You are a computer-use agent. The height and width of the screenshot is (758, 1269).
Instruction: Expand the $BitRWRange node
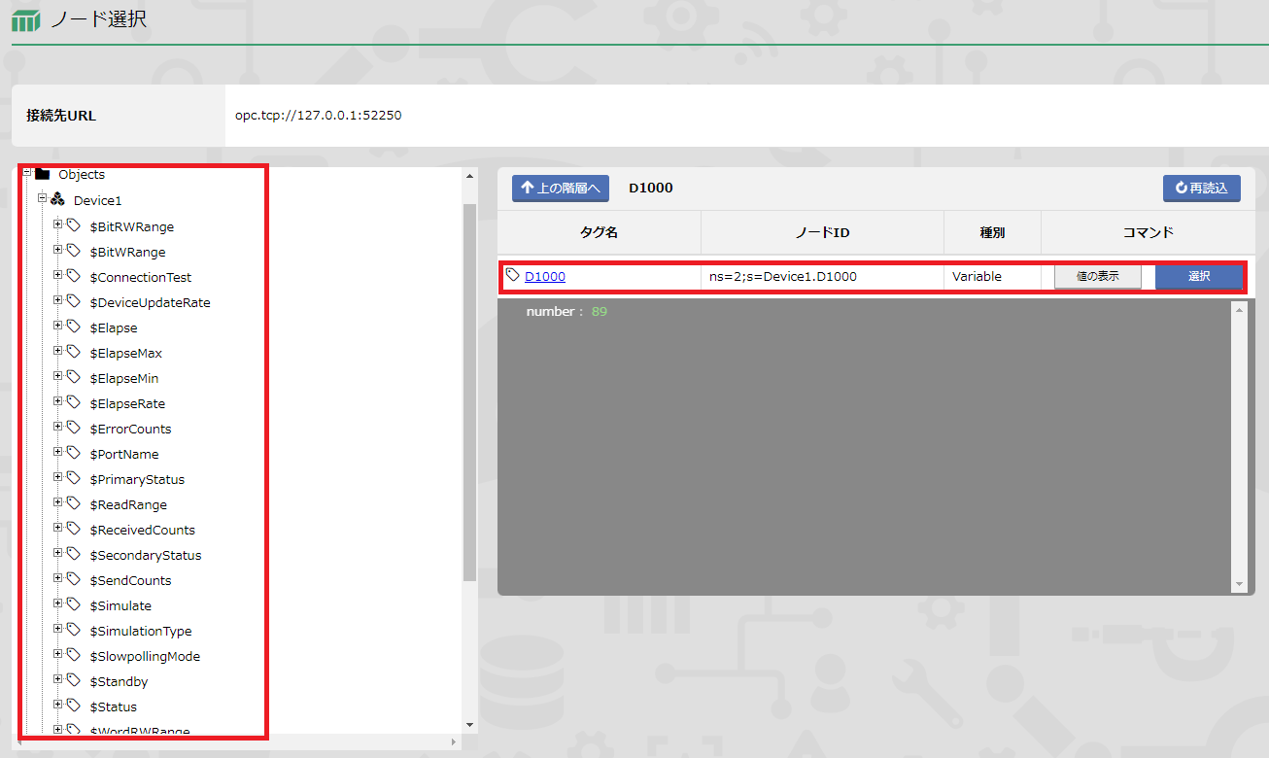(57, 224)
